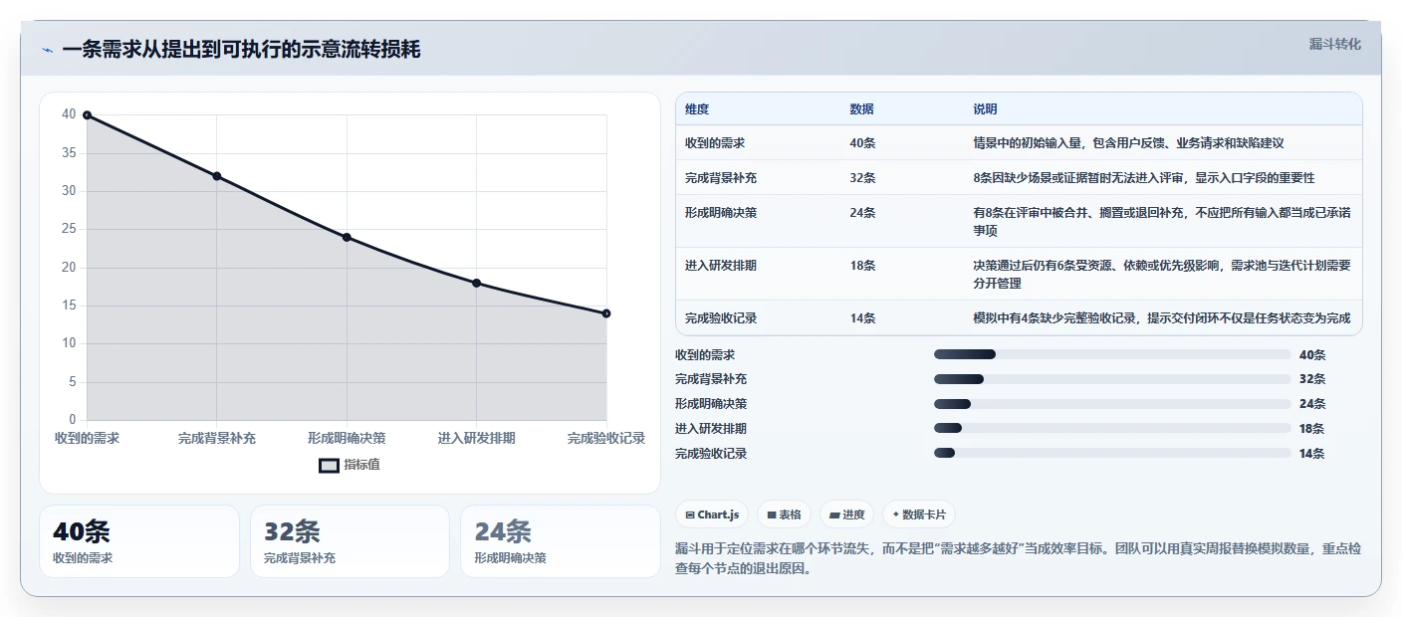This screenshot has width=1402, height=617.
Task: Click the 收到的需求 label on the chart x-axis
Action: pyautogui.click(x=87, y=438)
